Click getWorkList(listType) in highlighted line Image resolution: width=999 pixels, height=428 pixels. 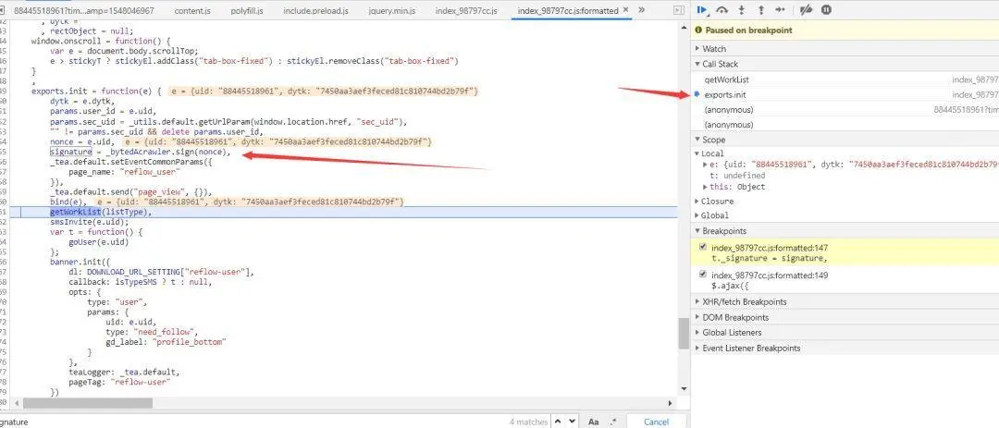click(99, 212)
